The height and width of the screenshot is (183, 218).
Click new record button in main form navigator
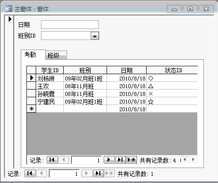(x=109, y=173)
